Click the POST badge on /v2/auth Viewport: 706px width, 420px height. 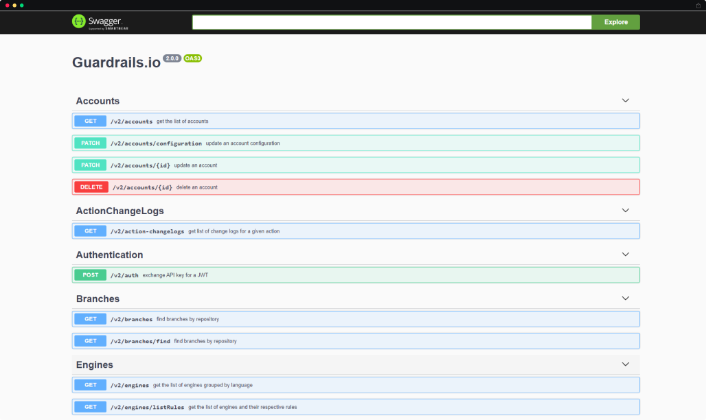90,275
